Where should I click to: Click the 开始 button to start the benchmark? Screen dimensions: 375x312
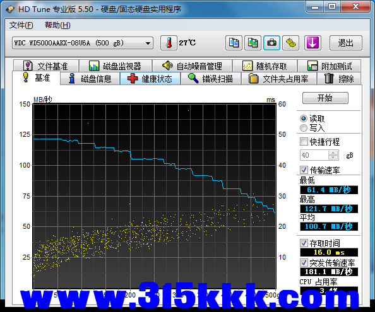[x=325, y=98]
